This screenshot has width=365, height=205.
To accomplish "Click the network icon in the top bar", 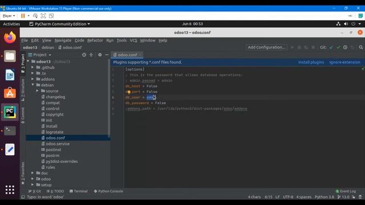I will [x=338, y=24].
